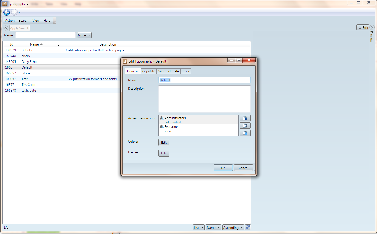Click the Id cell 131929
Screen dimensions: 377x234
(10, 50)
